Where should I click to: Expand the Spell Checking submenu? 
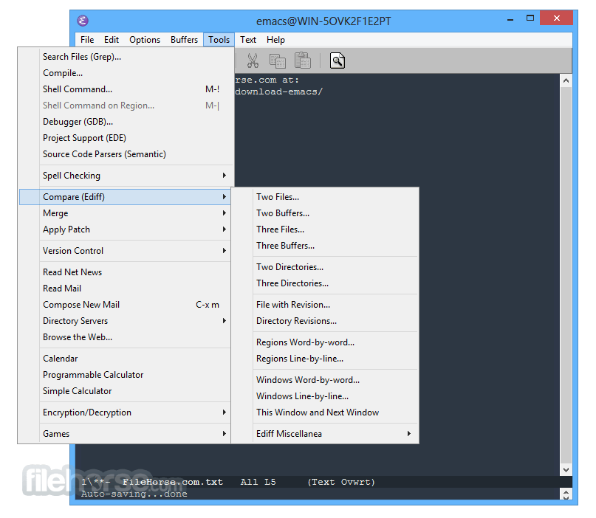126,176
